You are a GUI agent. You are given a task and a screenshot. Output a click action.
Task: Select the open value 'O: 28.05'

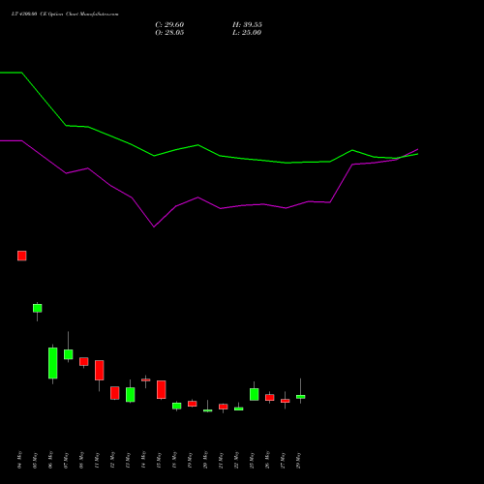coord(169,33)
